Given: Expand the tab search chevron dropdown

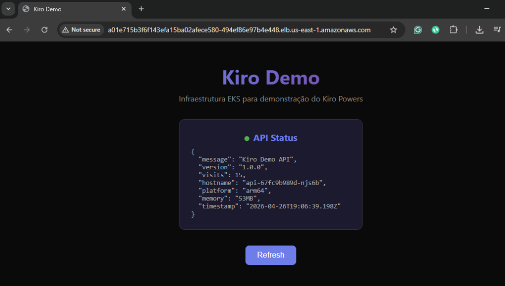Looking at the screenshot, I should [x=8, y=9].
